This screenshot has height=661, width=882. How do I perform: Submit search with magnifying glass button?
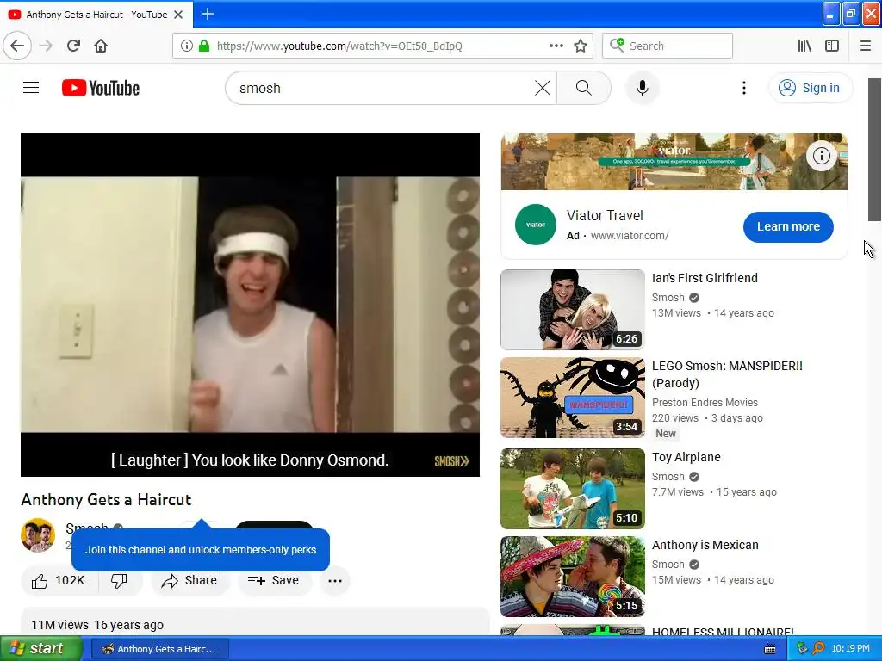(x=583, y=88)
